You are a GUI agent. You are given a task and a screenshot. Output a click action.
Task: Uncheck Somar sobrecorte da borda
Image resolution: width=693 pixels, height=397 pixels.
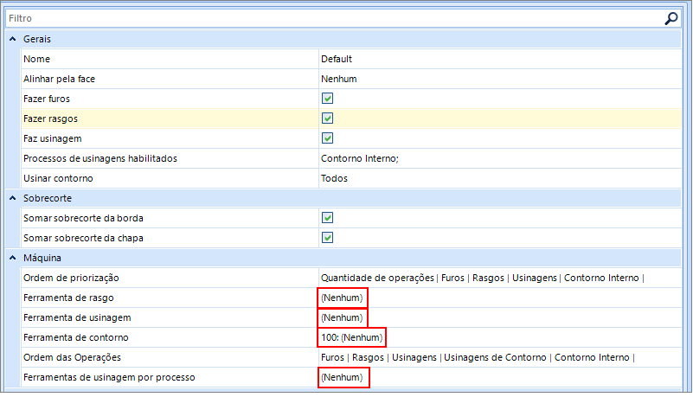tap(327, 218)
